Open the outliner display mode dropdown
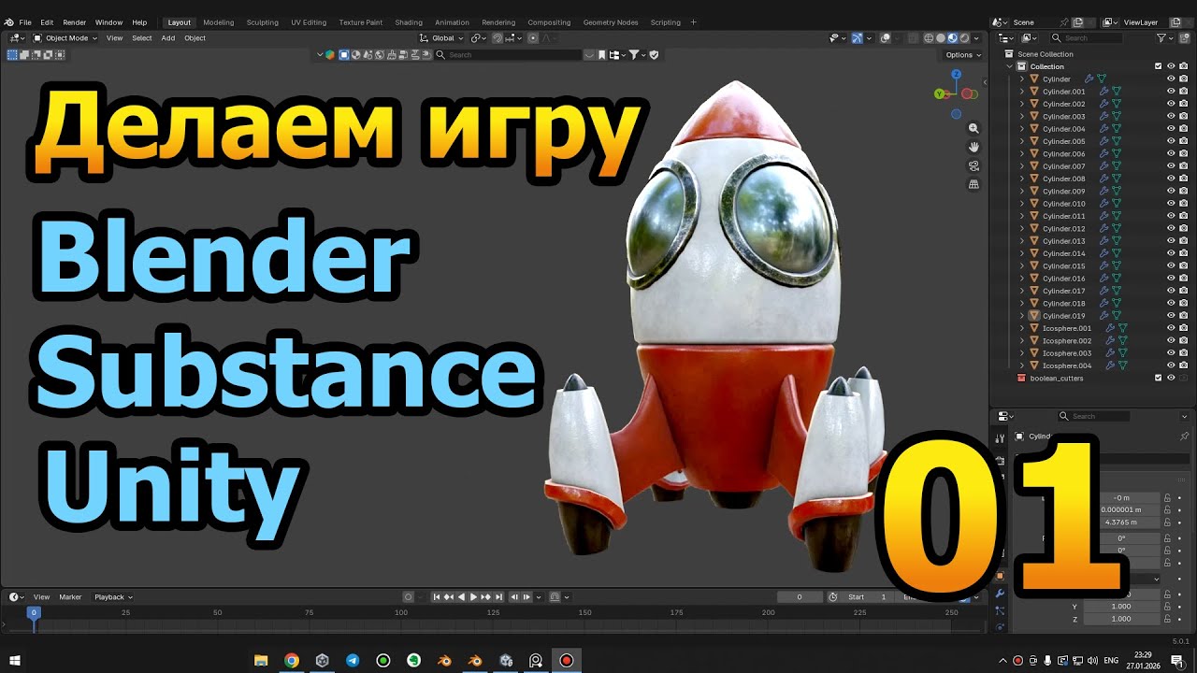The width and height of the screenshot is (1197, 673). [1029, 38]
